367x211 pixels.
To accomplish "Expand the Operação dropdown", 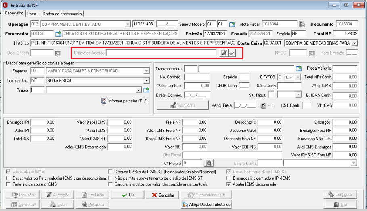I will (x=128, y=24).
